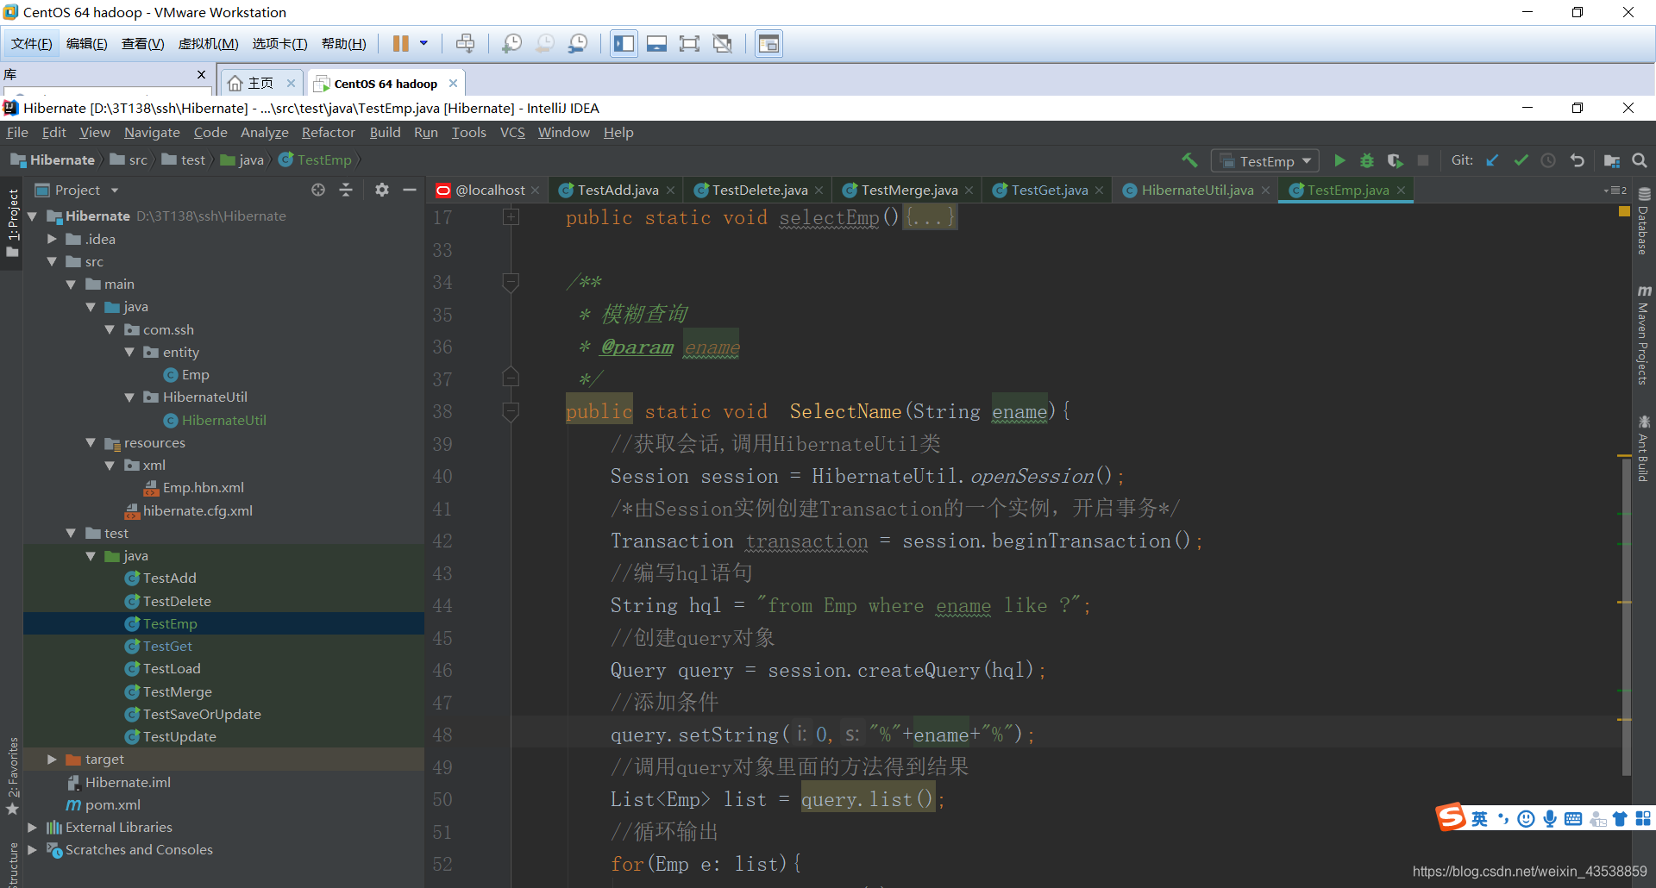This screenshot has height=888, width=1656.
Task: Open the Refactor menu
Action: [x=328, y=132]
